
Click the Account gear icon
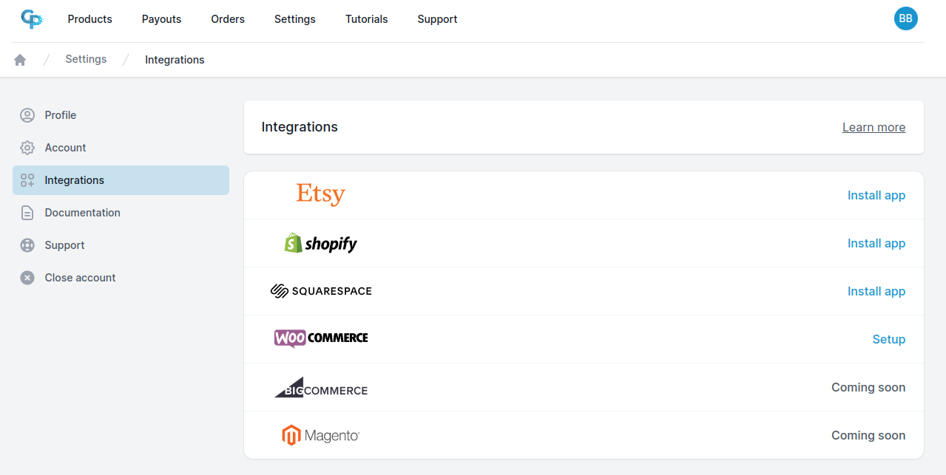tap(27, 147)
